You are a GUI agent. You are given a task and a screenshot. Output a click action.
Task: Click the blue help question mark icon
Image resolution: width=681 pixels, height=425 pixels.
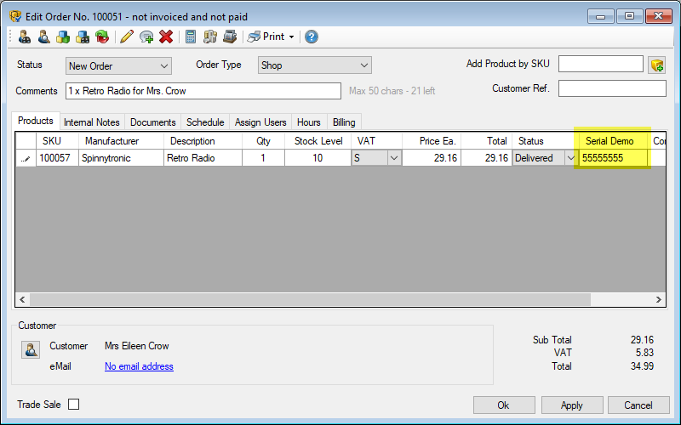pyautogui.click(x=312, y=37)
